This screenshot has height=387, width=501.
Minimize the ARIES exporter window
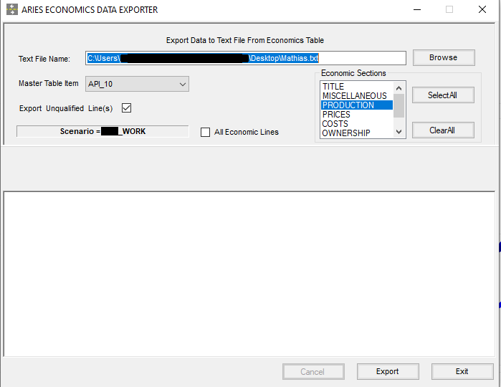click(417, 9)
